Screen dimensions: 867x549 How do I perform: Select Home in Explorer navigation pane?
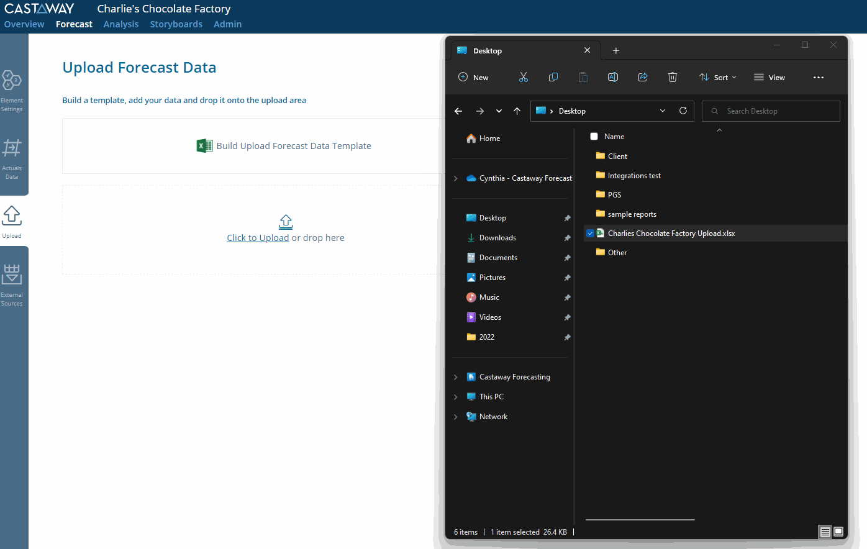click(483, 138)
